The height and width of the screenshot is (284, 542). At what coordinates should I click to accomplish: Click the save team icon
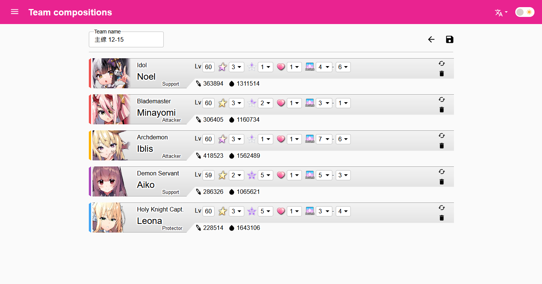449,39
